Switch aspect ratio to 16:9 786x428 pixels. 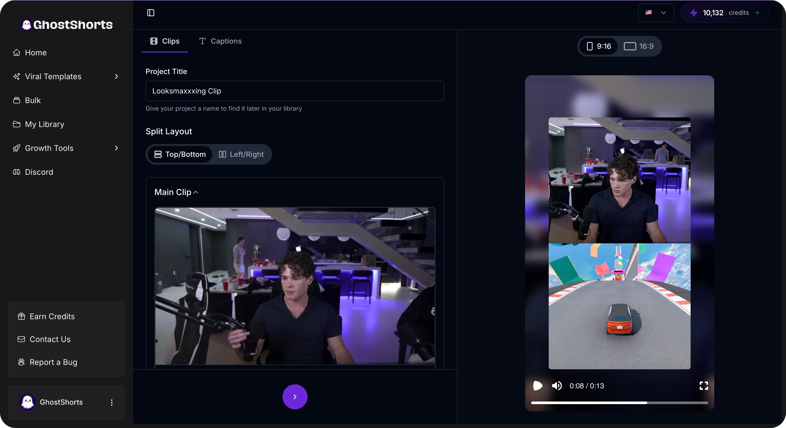pyautogui.click(x=640, y=46)
